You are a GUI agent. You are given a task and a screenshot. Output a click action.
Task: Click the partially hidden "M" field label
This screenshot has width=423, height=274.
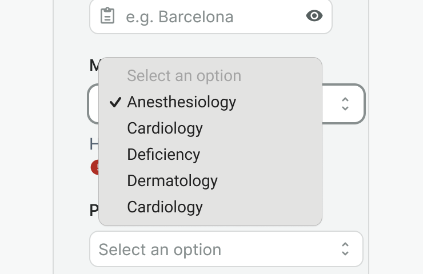click(94, 66)
